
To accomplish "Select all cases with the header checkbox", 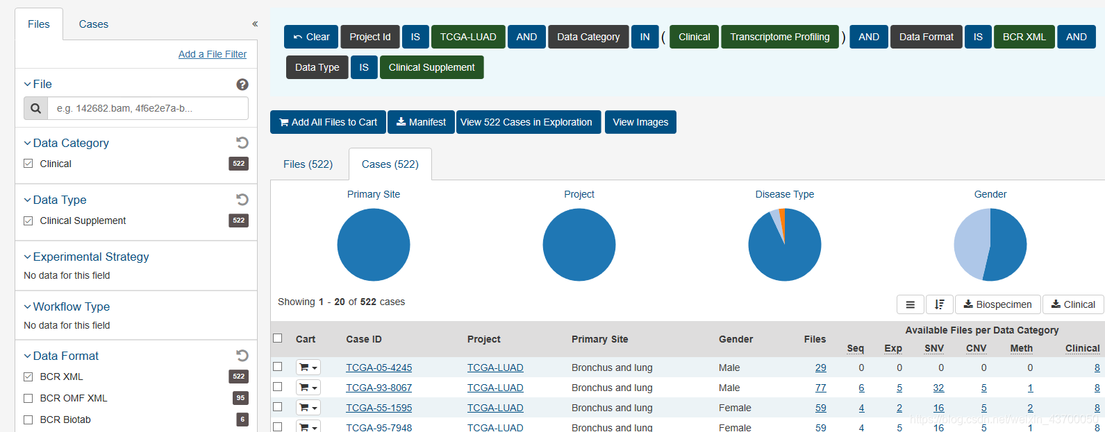I will point(278,338).
